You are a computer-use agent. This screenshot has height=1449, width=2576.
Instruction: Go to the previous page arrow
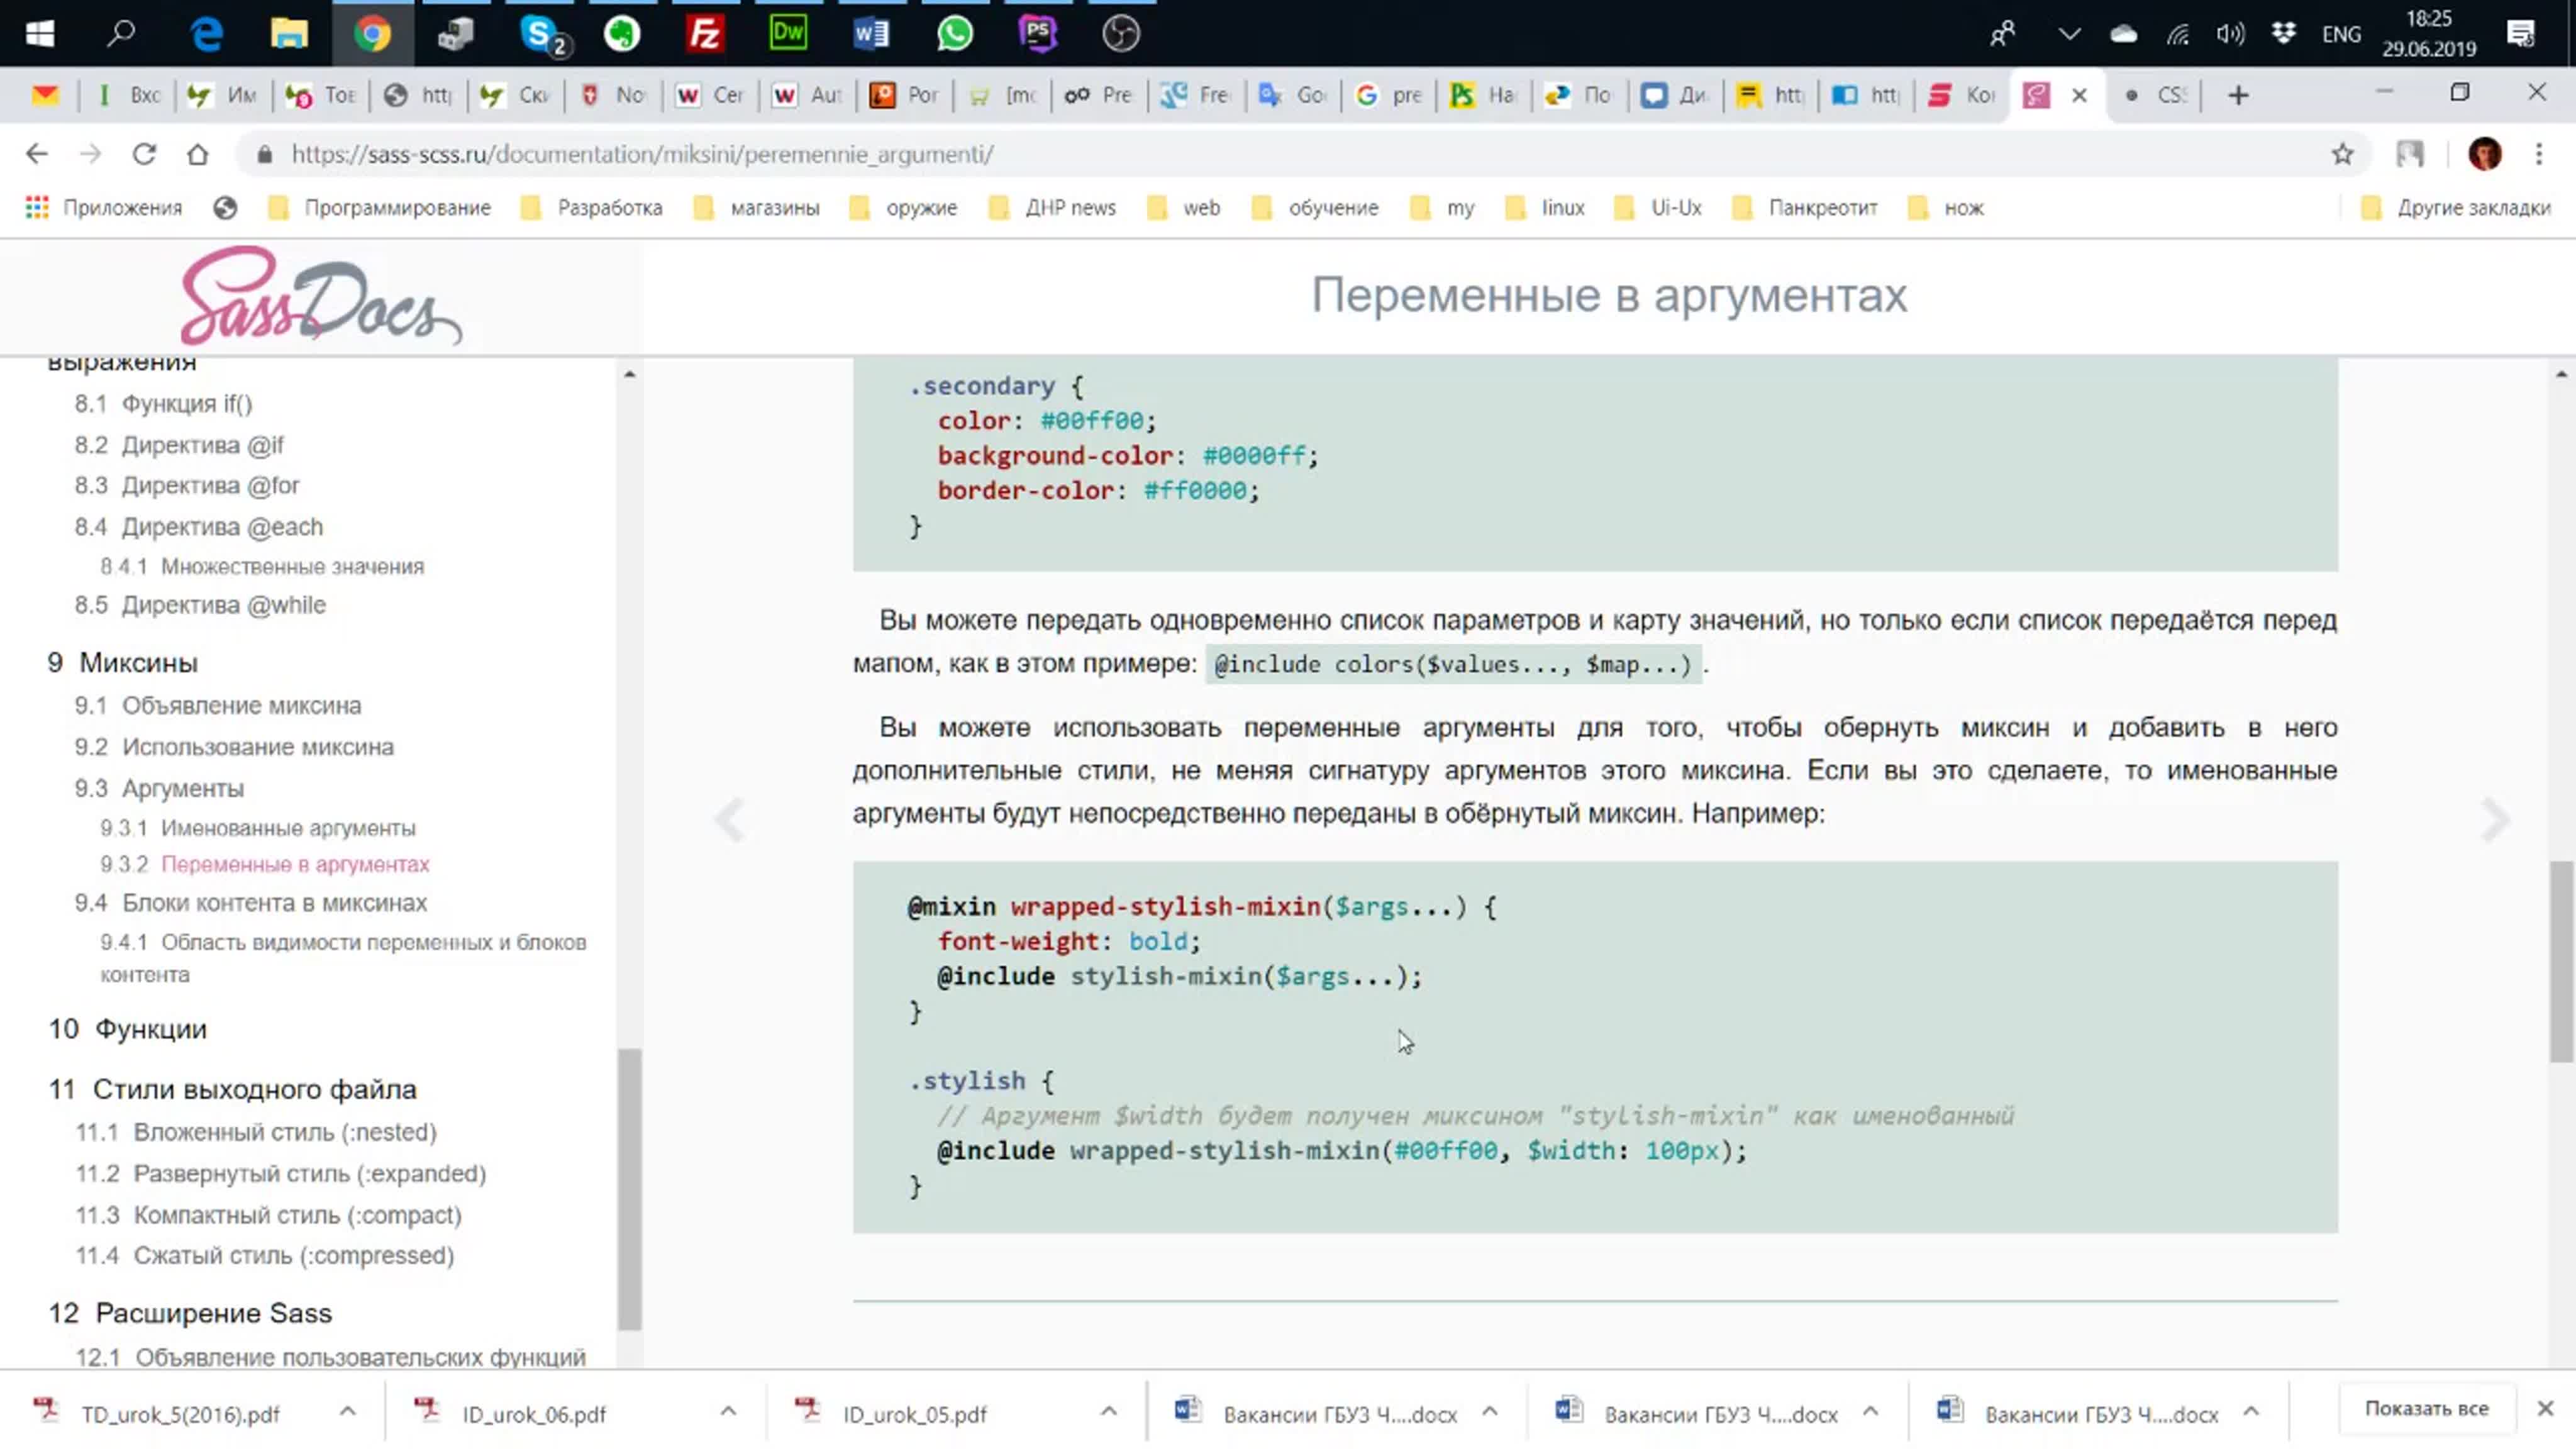pyautogui.click(x=730, y=820)
